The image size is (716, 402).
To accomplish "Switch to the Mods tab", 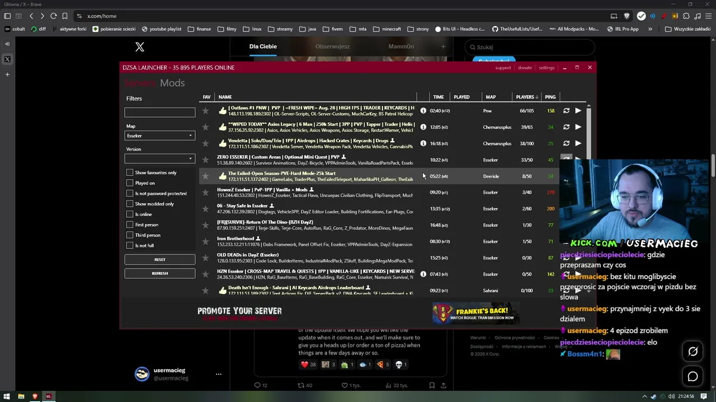I will click(x=172, y=83).
